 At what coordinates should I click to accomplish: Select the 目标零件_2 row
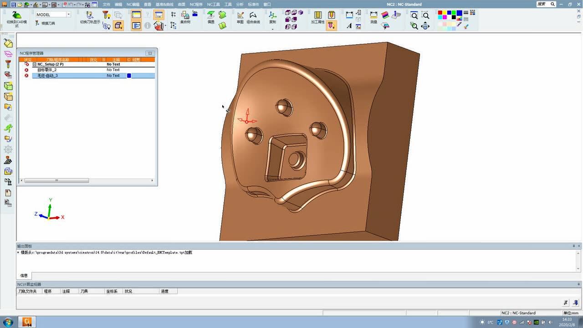click(x=47, y=70)
